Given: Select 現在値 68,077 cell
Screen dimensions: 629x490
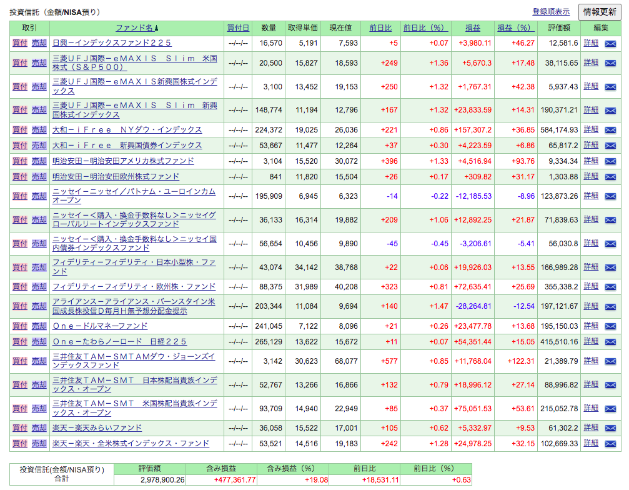Looking at the screenshot, I should [346, 361].
